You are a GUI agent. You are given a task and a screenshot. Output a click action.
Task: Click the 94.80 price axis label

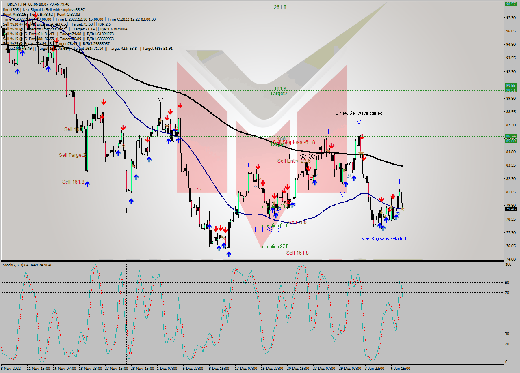click(511, 45)
